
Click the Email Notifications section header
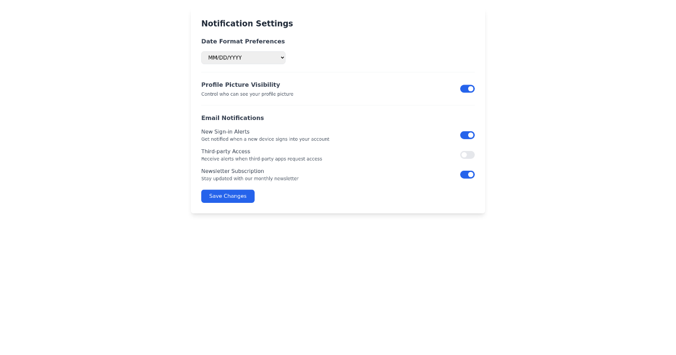point(233,118)
